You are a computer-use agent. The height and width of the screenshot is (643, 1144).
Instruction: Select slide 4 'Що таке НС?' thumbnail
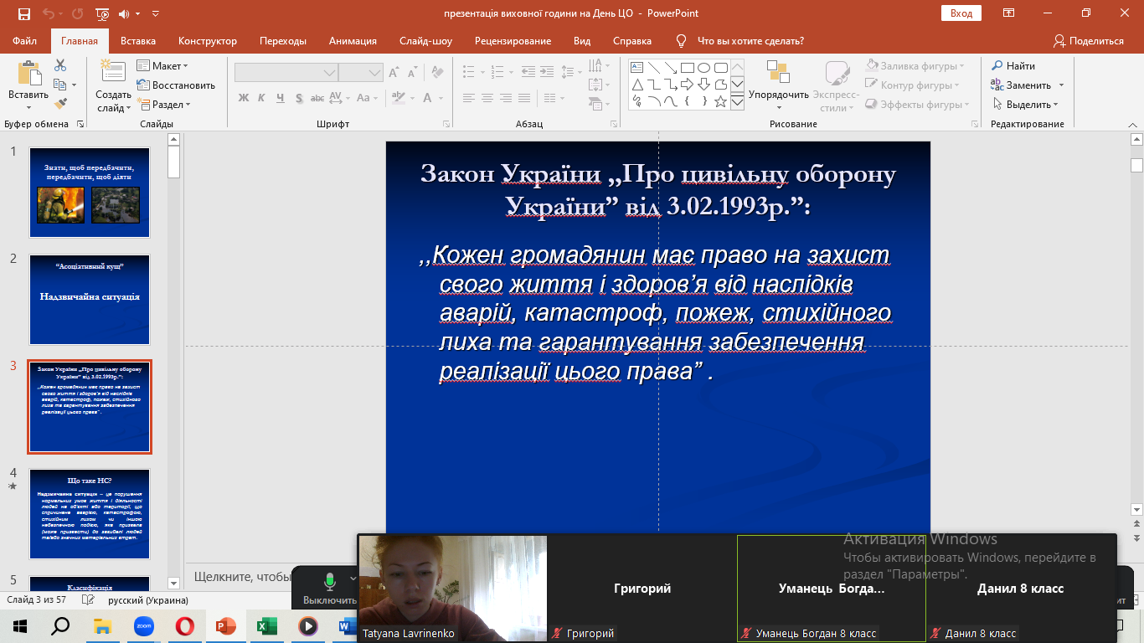90,514
